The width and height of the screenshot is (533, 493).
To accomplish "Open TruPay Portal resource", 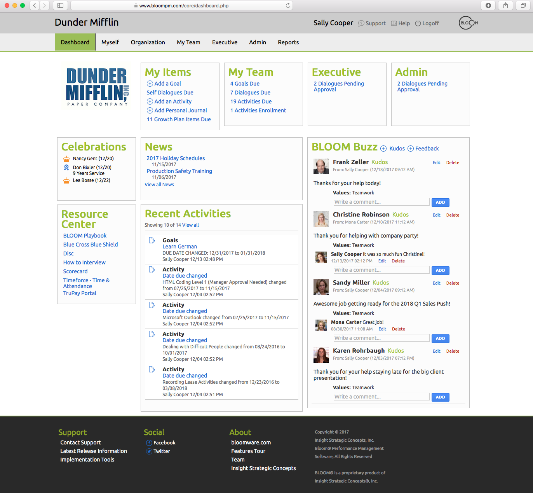I will [x=80, y=293].
